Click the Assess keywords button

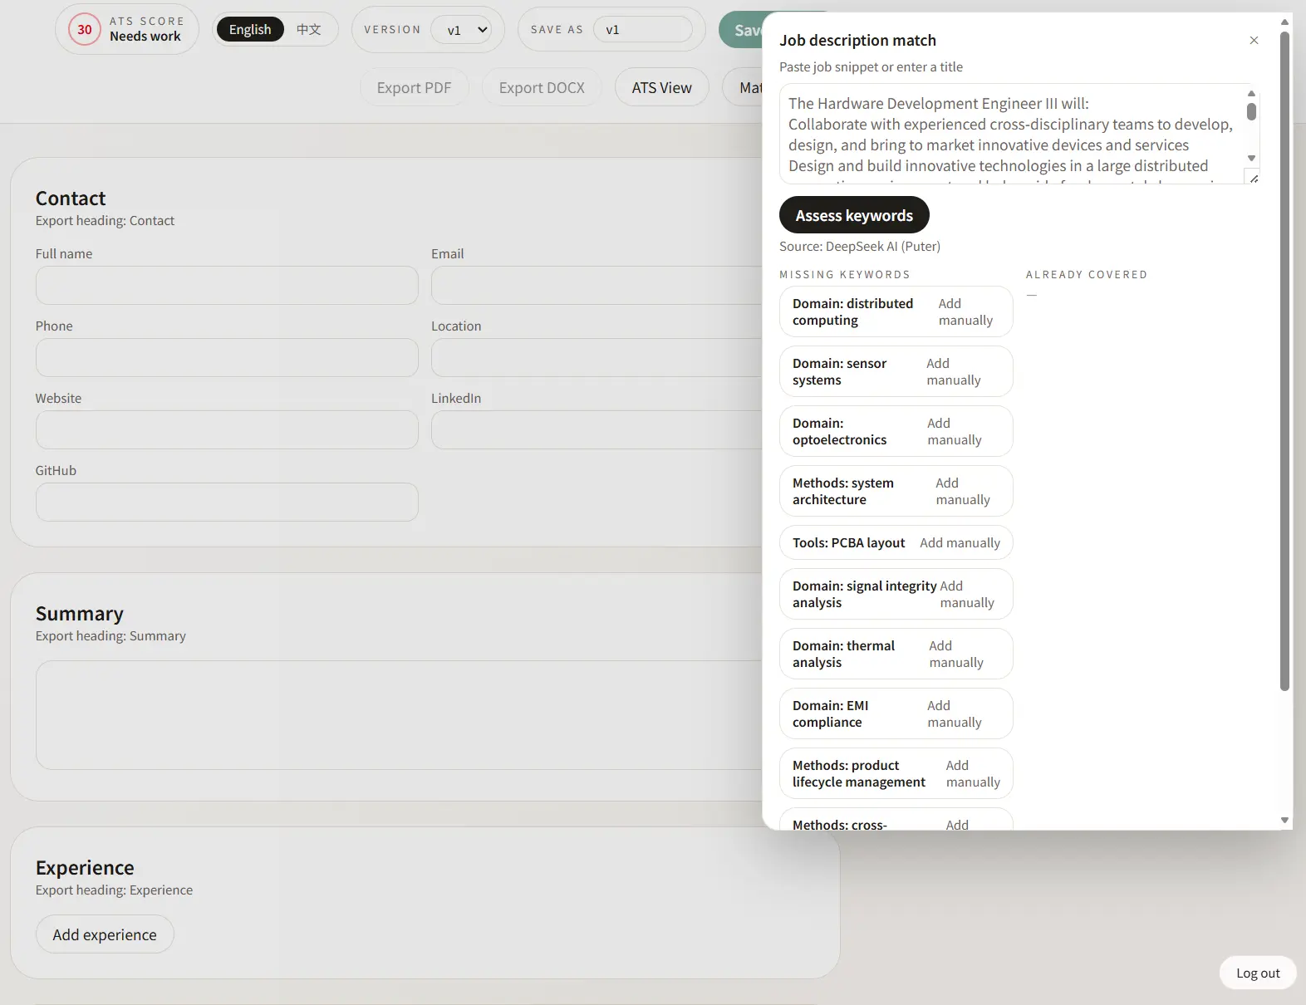pyautogui.click(x=854, y=215)
